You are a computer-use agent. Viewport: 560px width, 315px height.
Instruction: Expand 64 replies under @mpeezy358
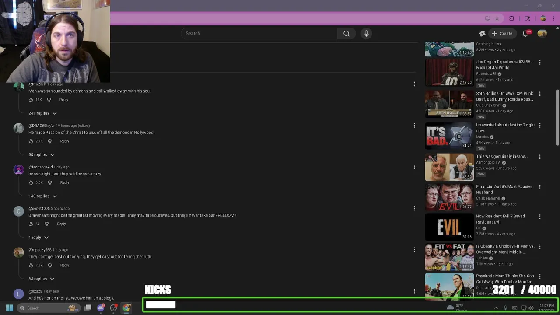click(x=42, y=279)
